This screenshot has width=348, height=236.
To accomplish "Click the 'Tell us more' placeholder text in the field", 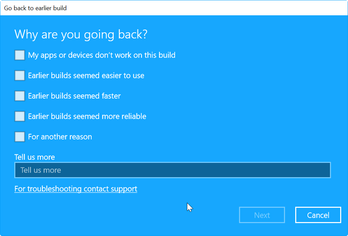I will [41, 170].
